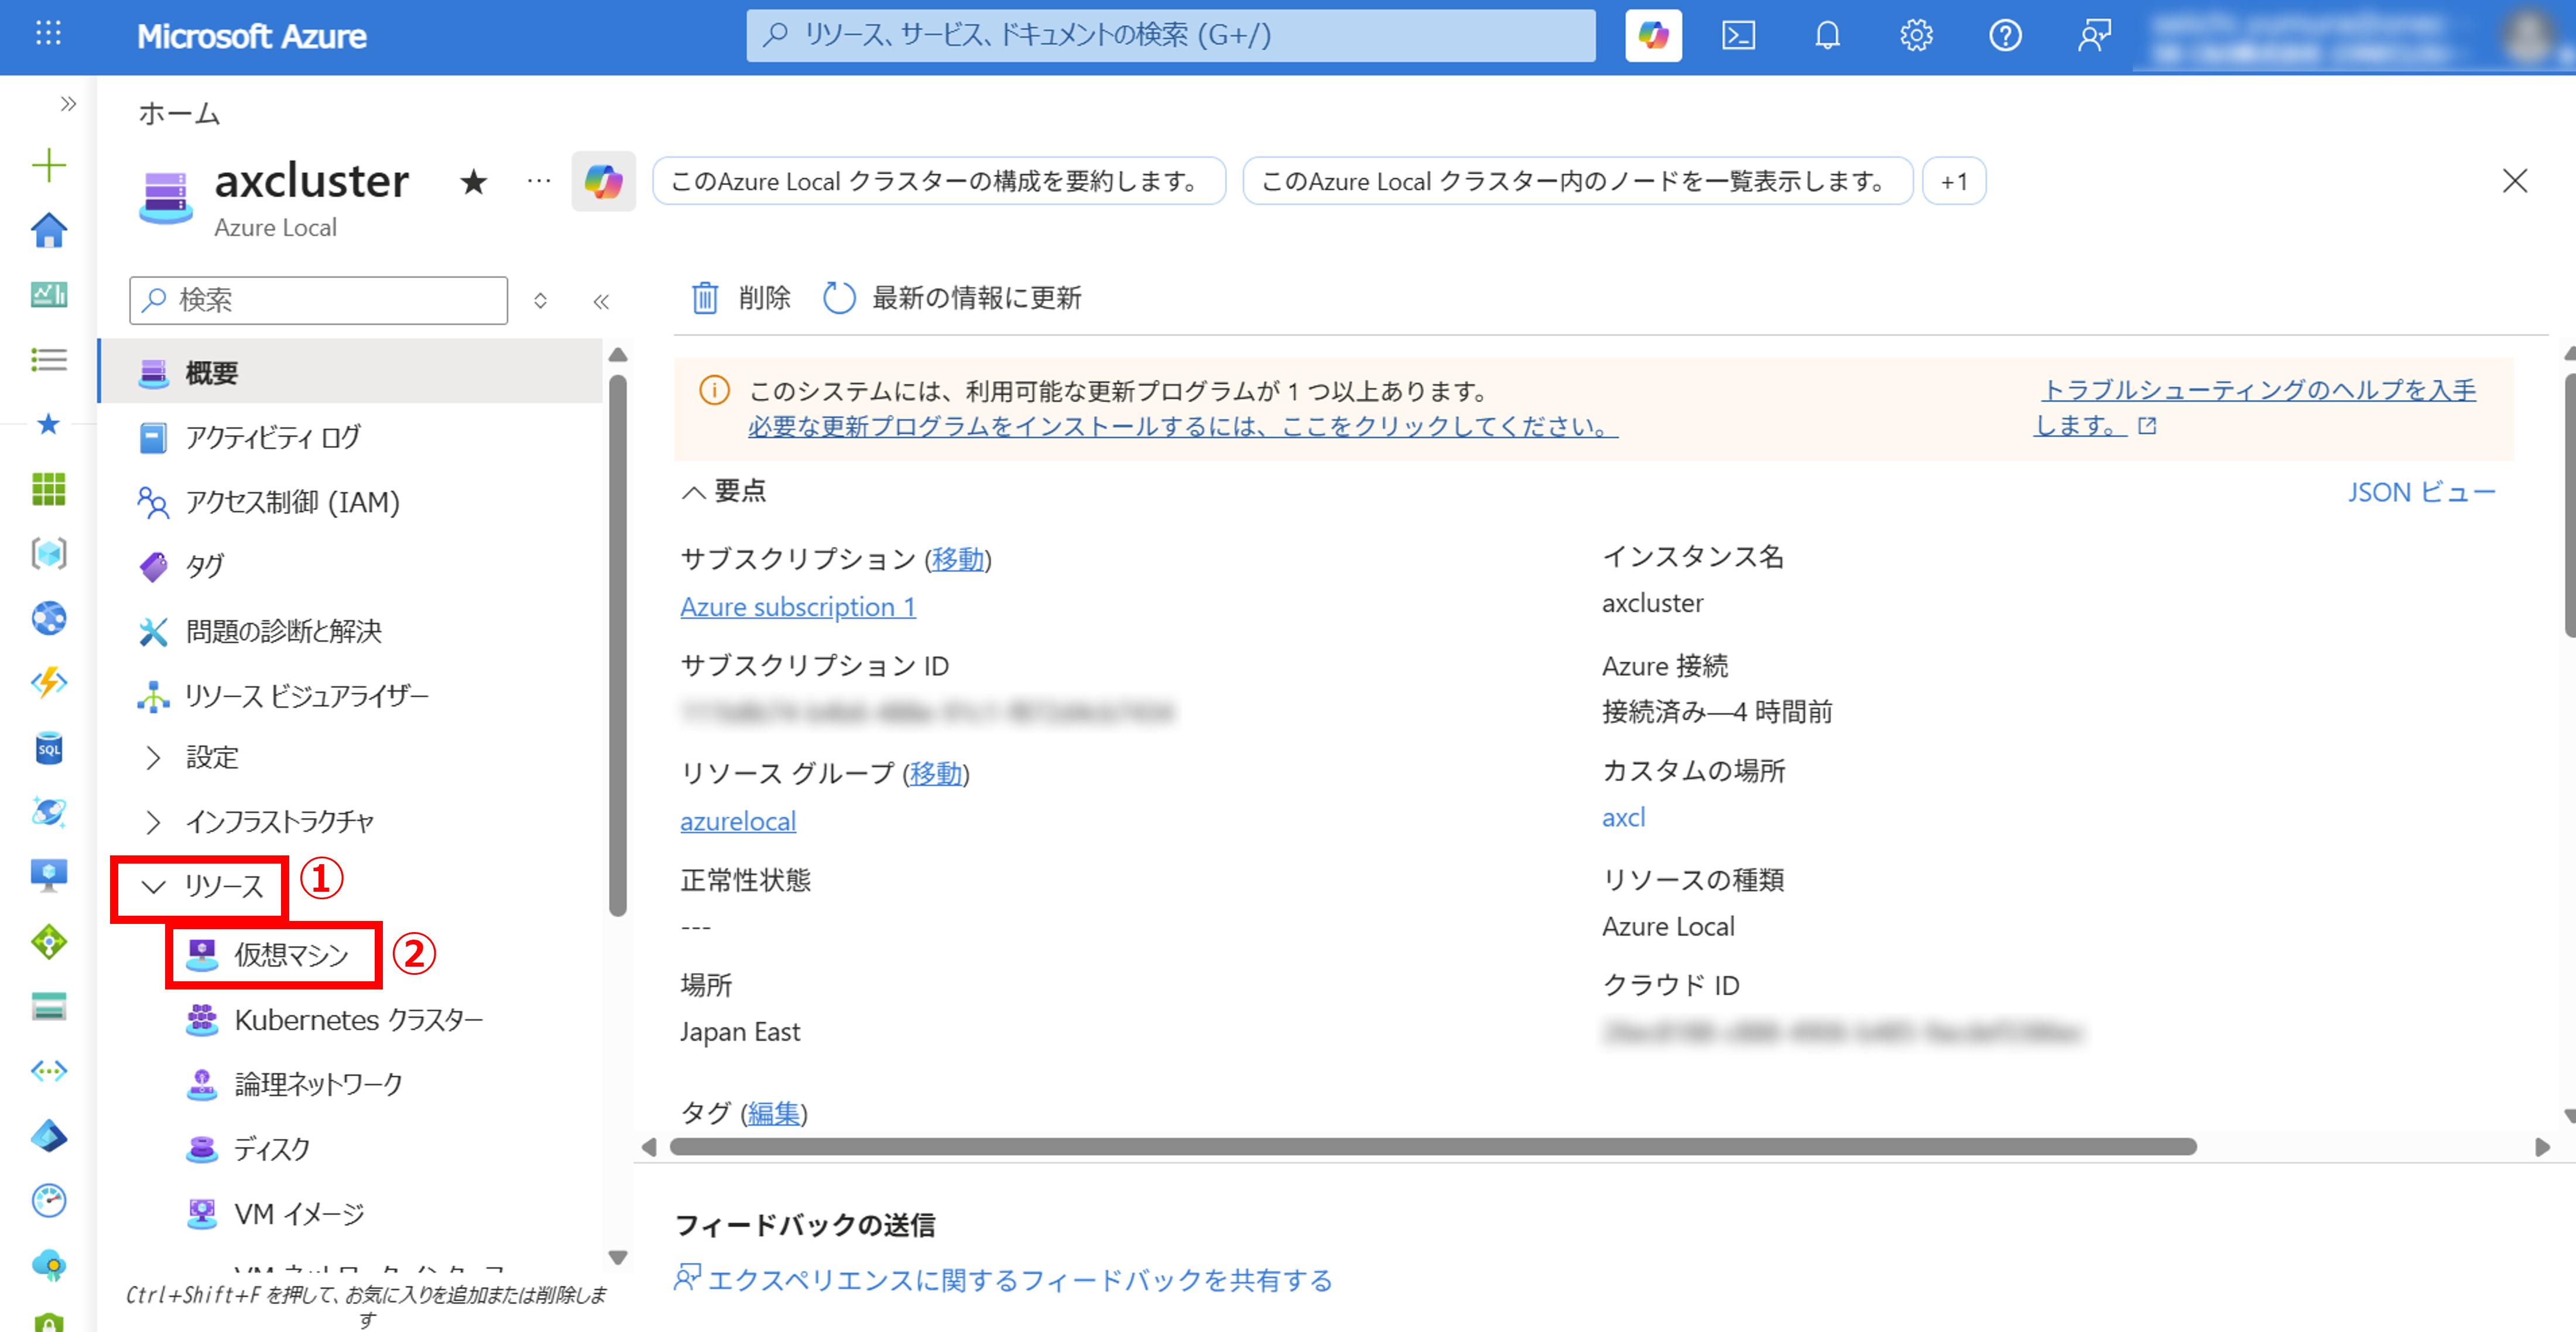Open App Services globe icon in sidebar
Screen dimensions: 2576x1332
[x=49, y=618]
